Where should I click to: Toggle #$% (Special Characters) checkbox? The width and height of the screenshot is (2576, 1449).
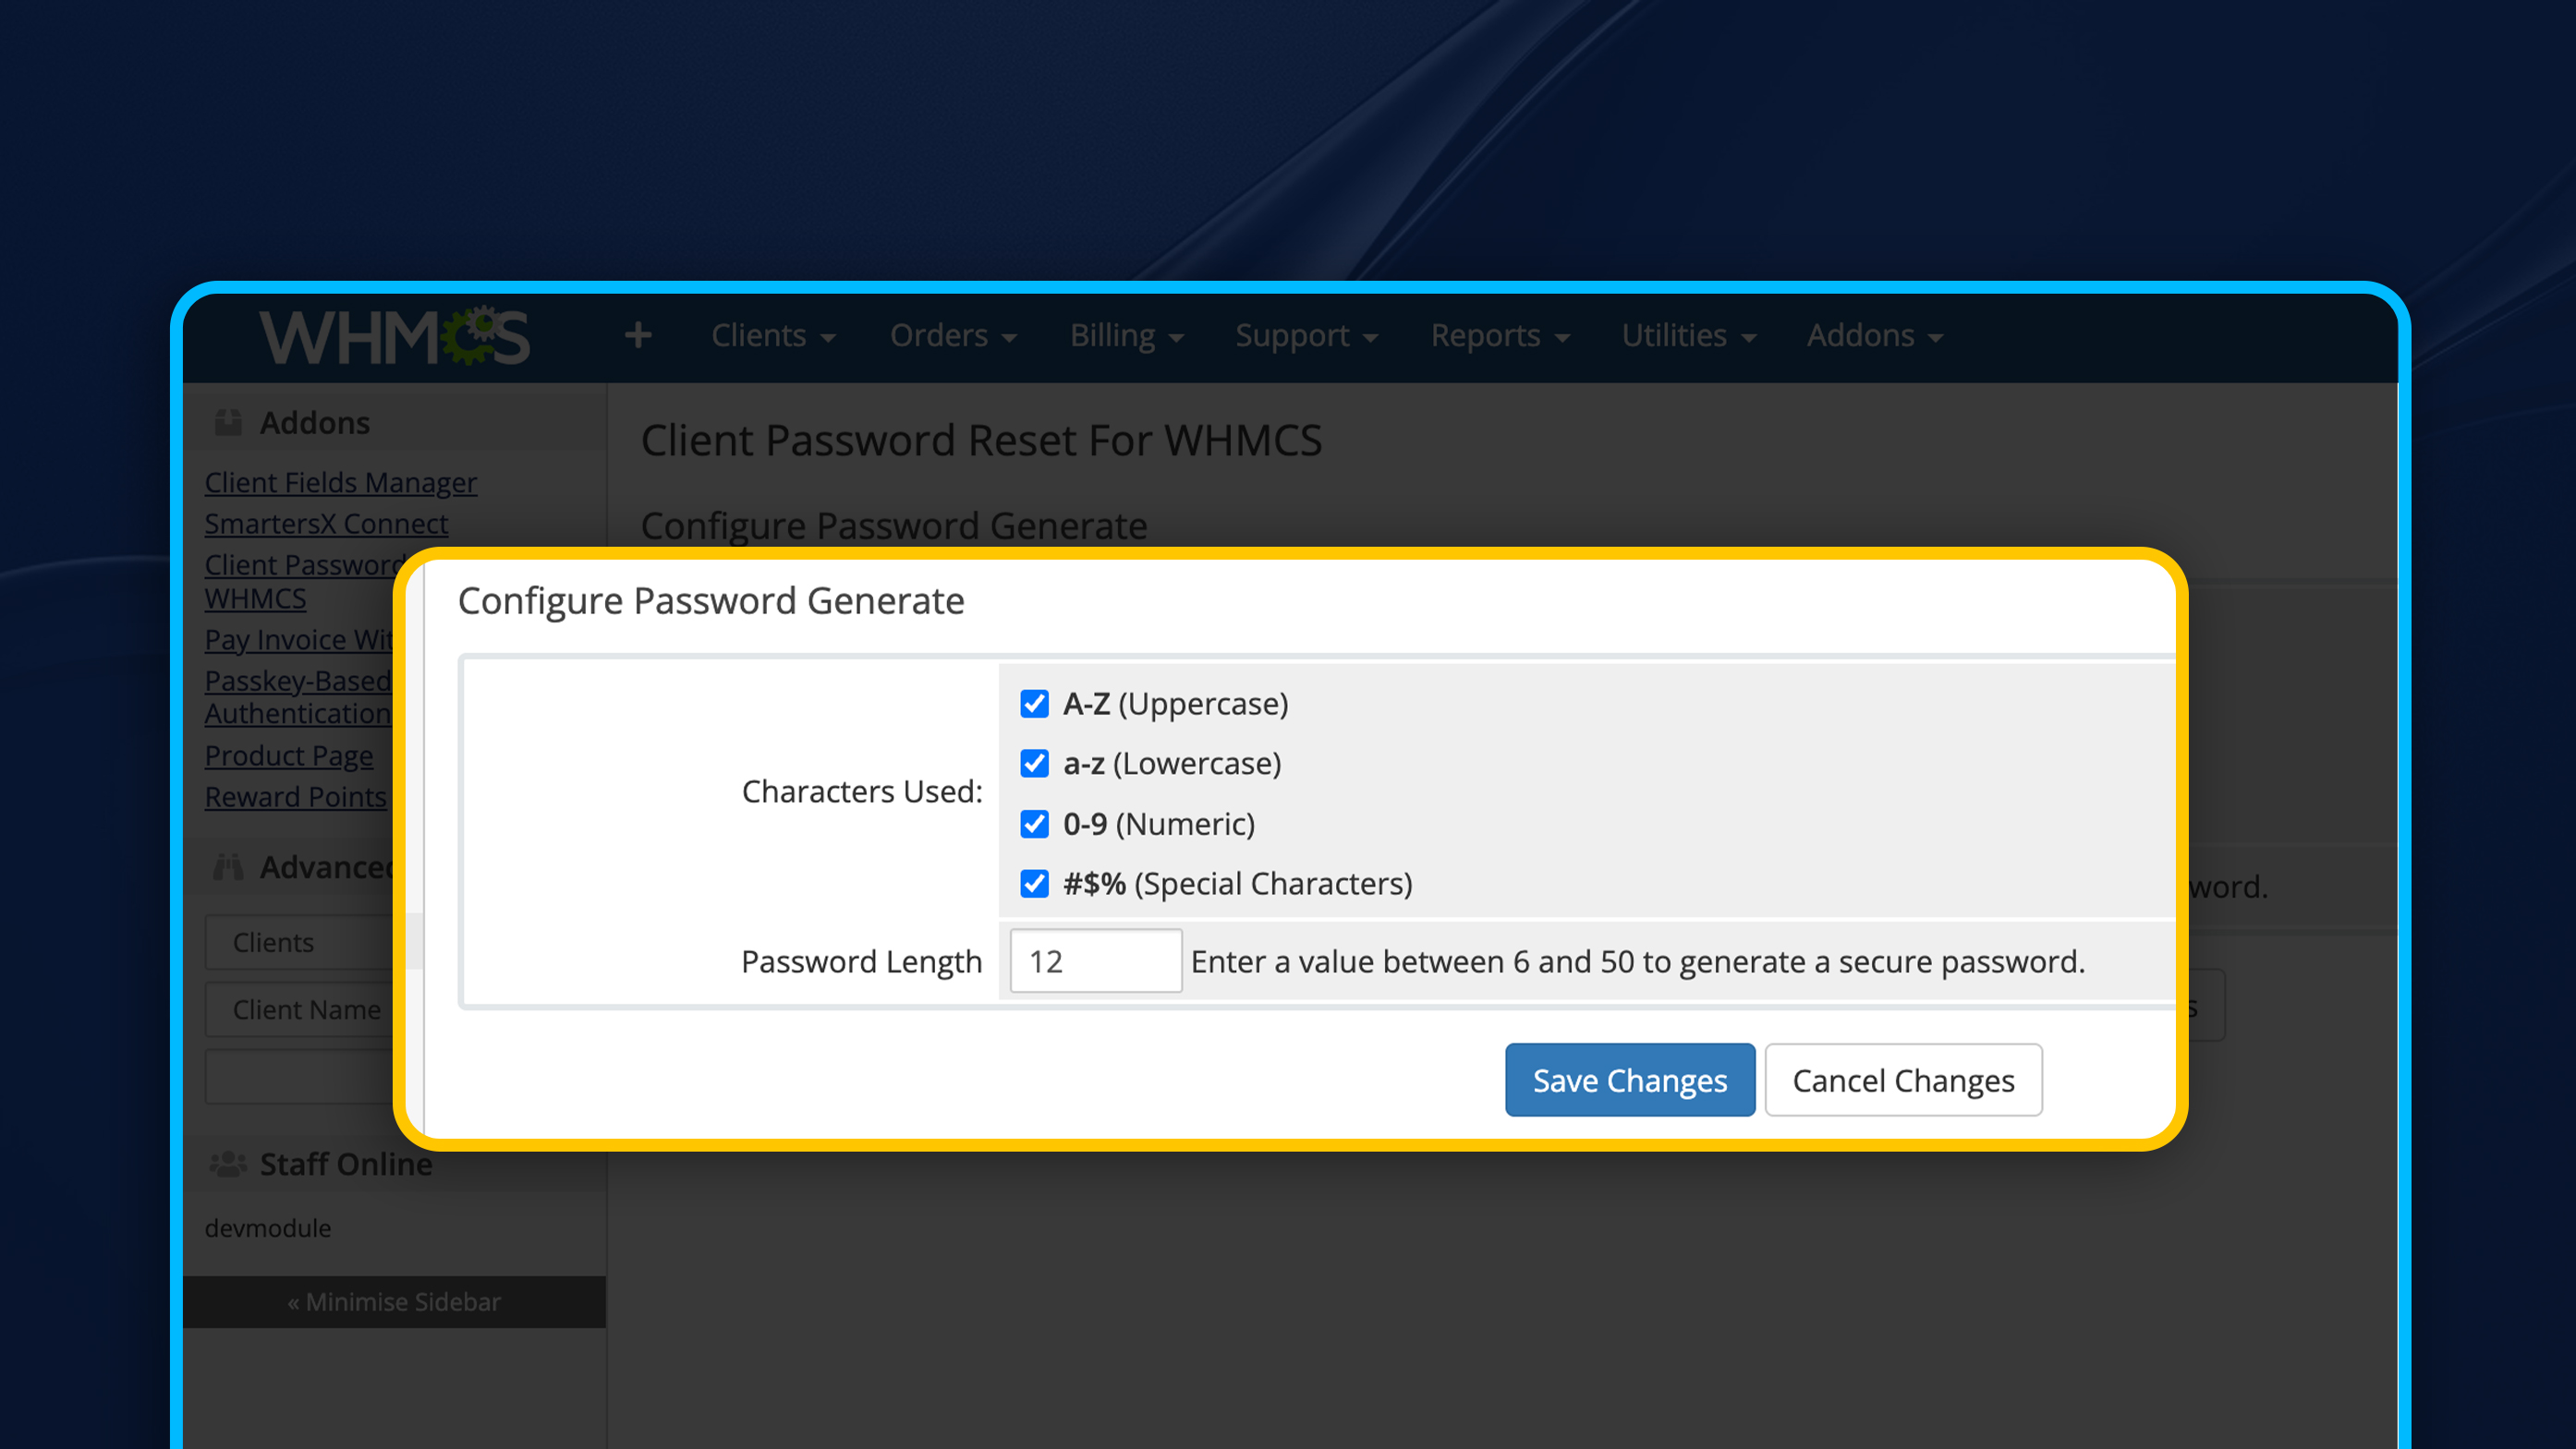pyautogui.click(x=1034, y=884)
